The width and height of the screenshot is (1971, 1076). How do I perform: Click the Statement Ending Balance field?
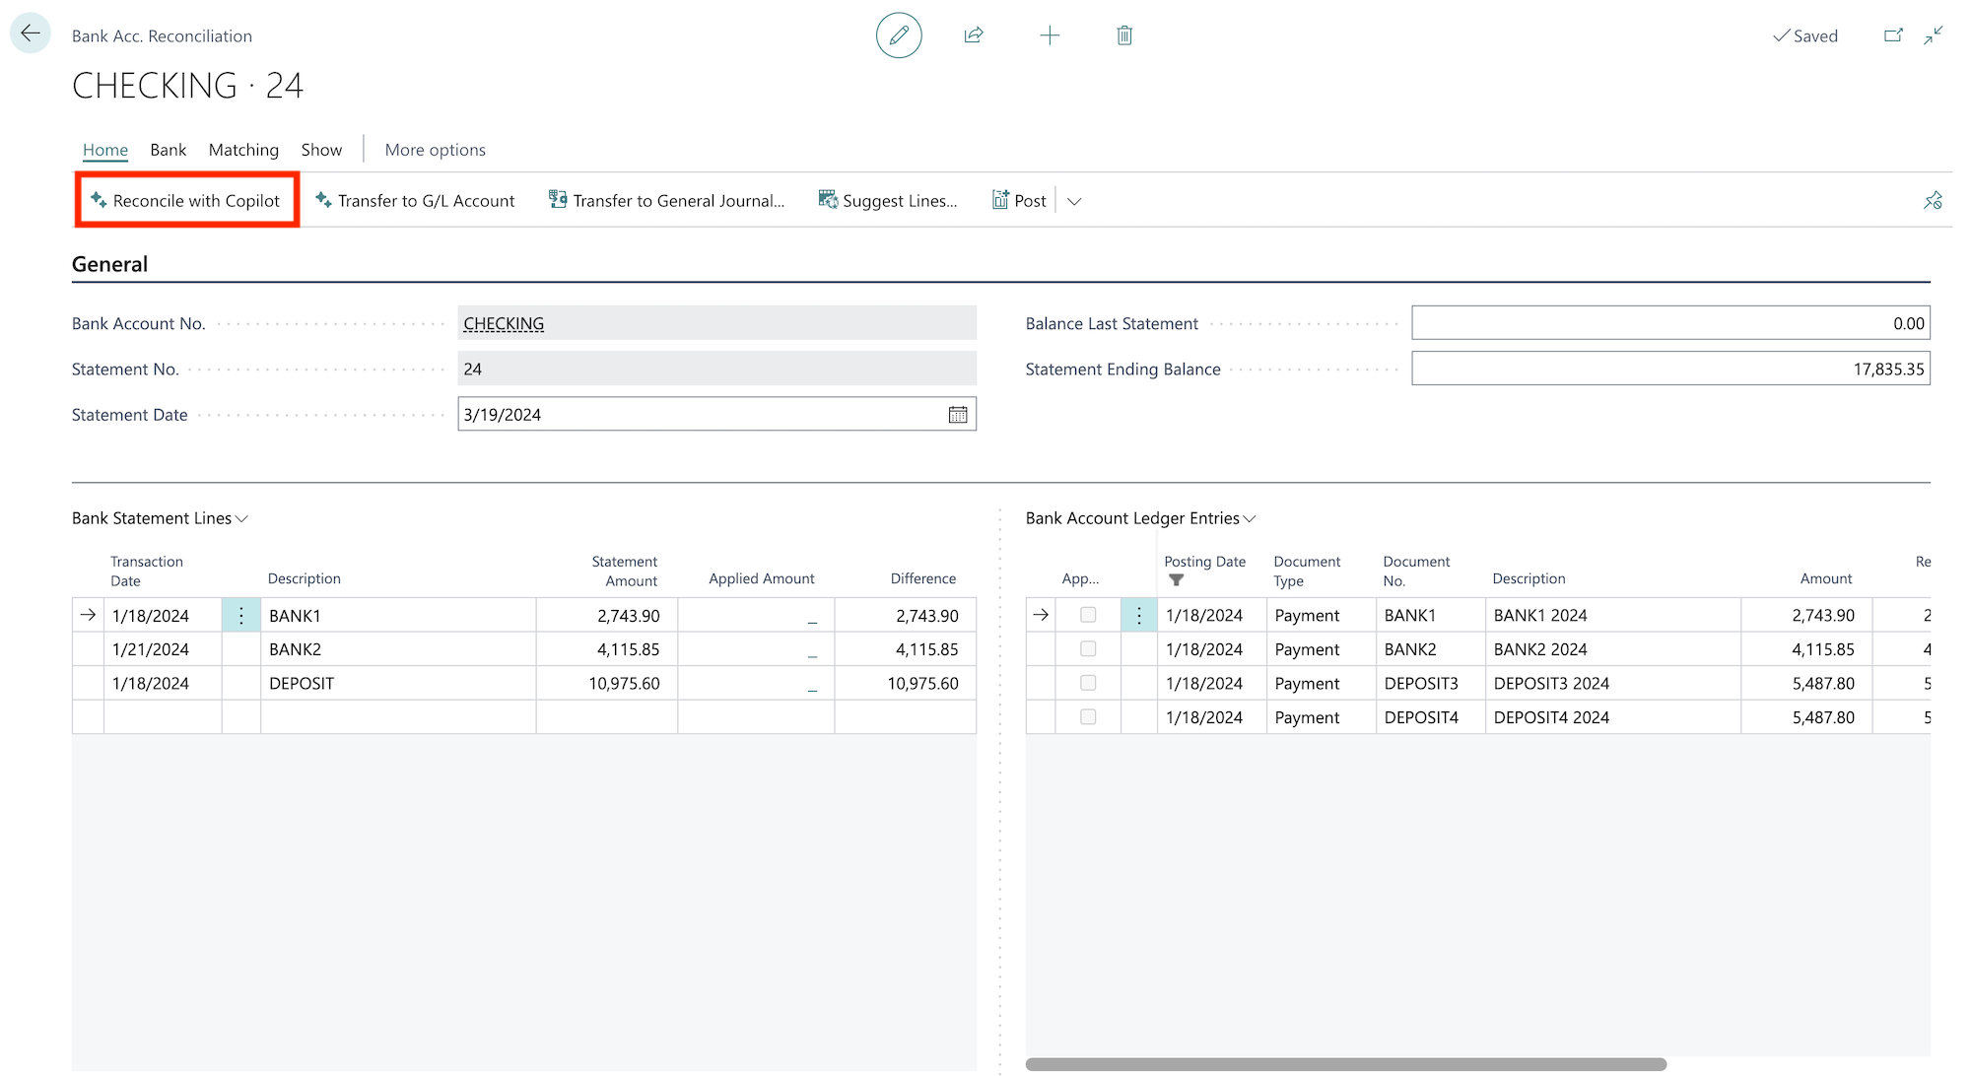(x=1670, y=370)
